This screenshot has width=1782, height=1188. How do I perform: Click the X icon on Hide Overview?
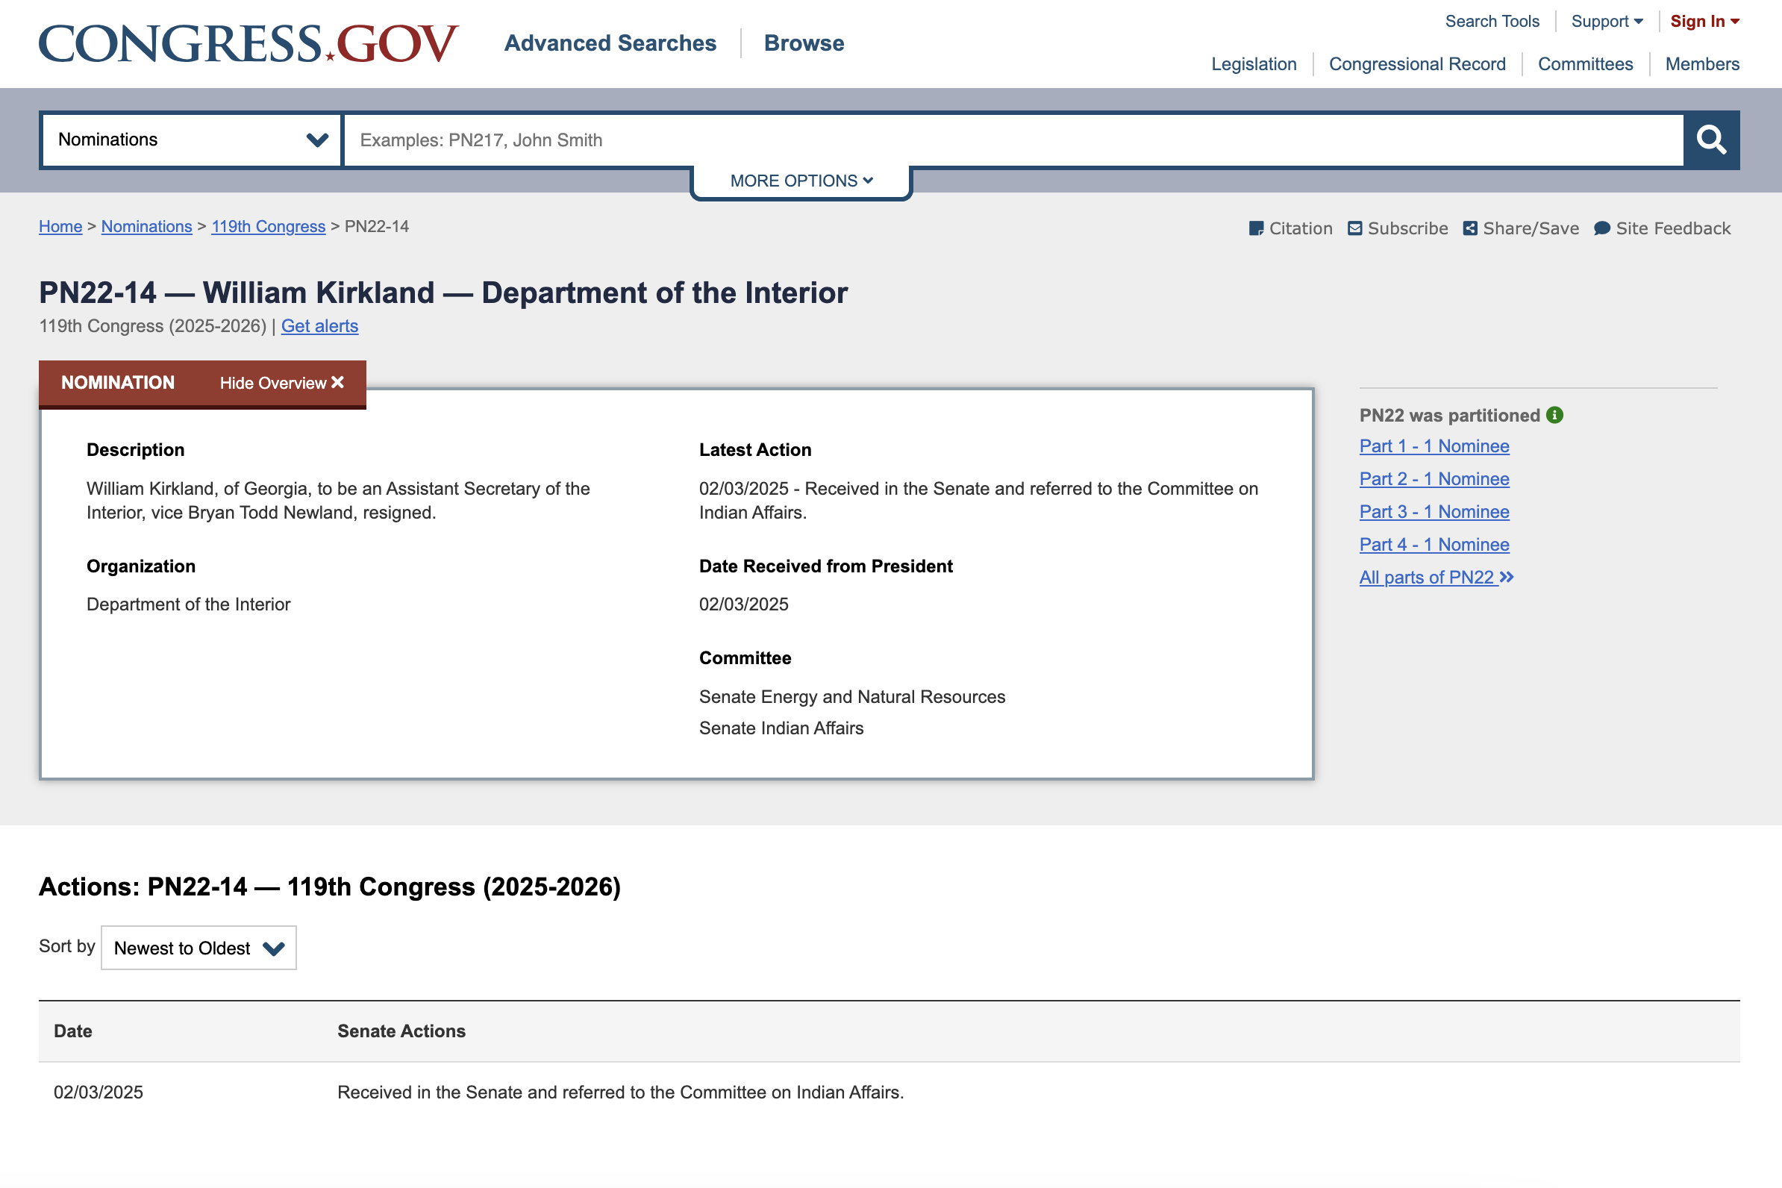click(338, 383)
